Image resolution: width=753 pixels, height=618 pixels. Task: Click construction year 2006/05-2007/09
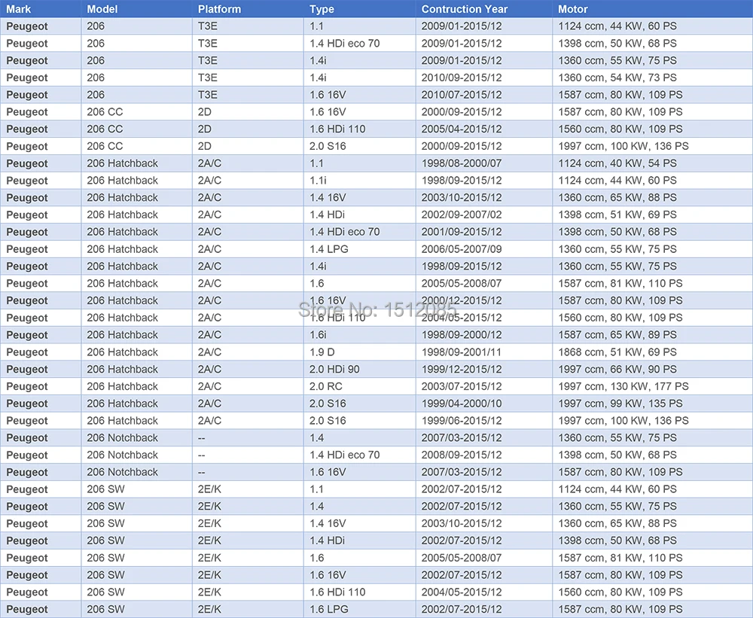(462, 249)
